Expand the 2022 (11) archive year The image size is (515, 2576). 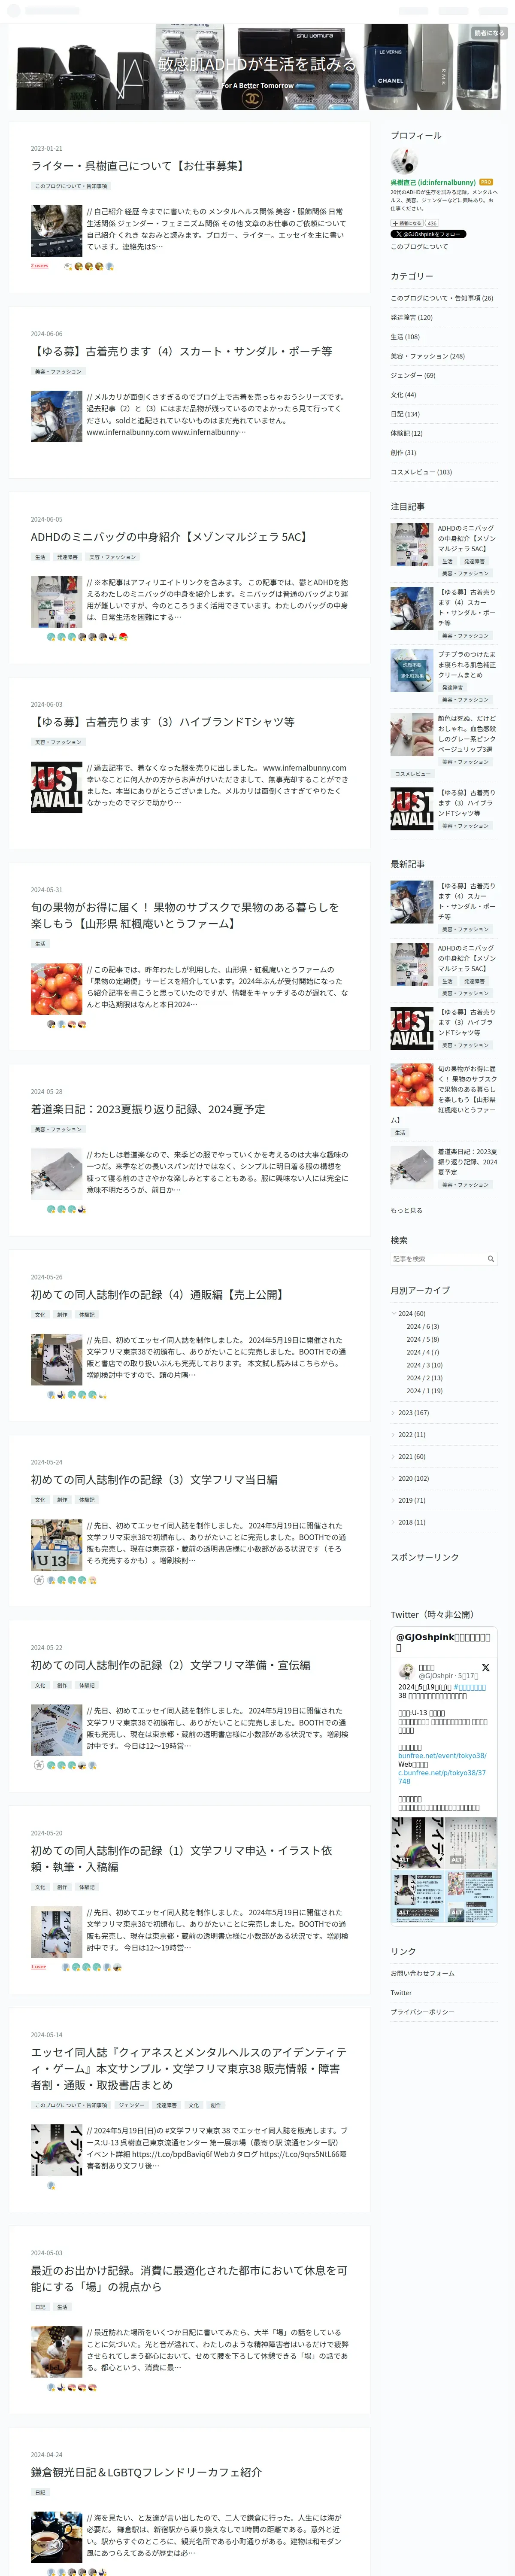[x=393, y=1434]
